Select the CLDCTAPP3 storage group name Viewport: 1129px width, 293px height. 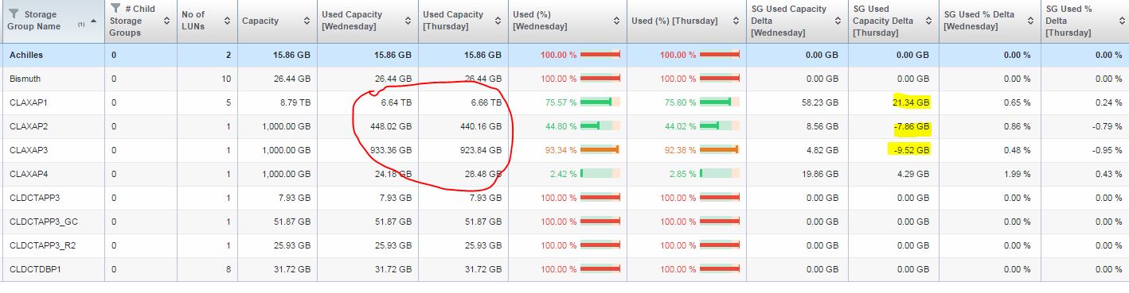click(x=34, y=199)
